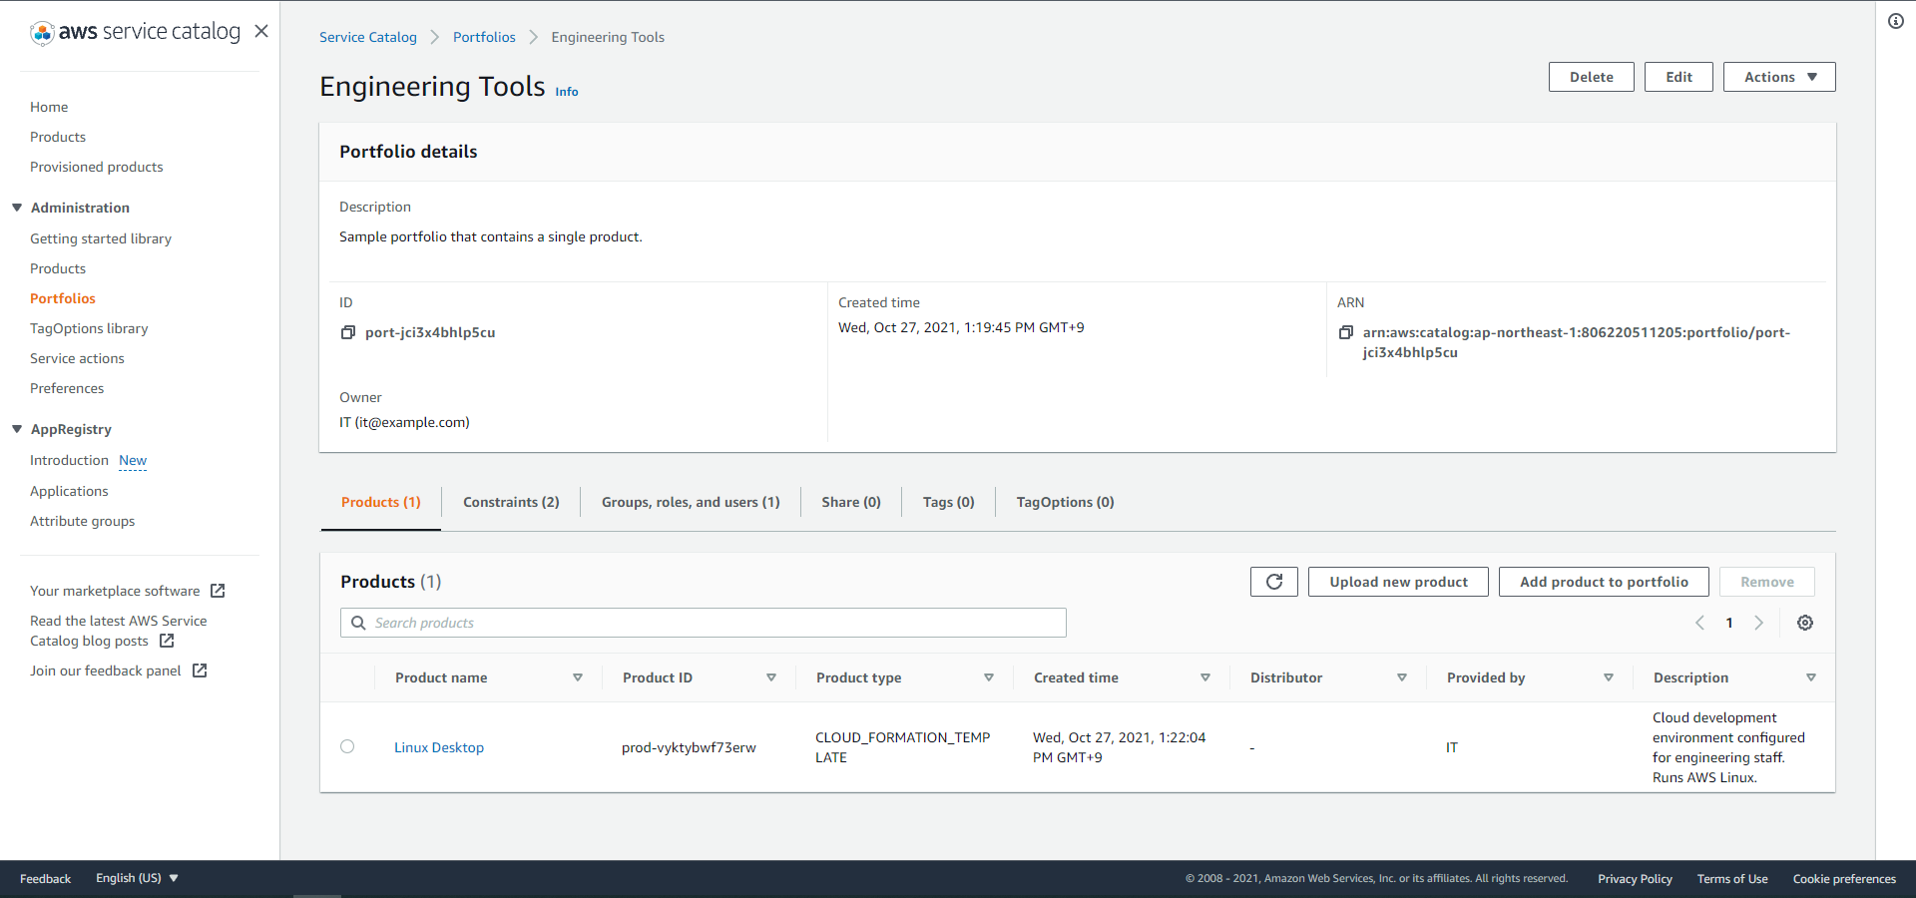This screenshot has height=898, width=1916.
Task: Open AWS Service Catalog blog posts external icon
Action: tap(167, 641)
